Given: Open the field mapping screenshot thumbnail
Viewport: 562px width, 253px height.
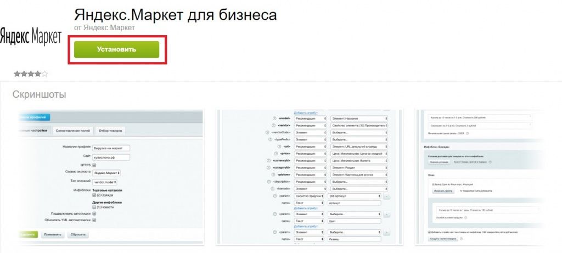Looking at the screenshot, I should (309, 177).
